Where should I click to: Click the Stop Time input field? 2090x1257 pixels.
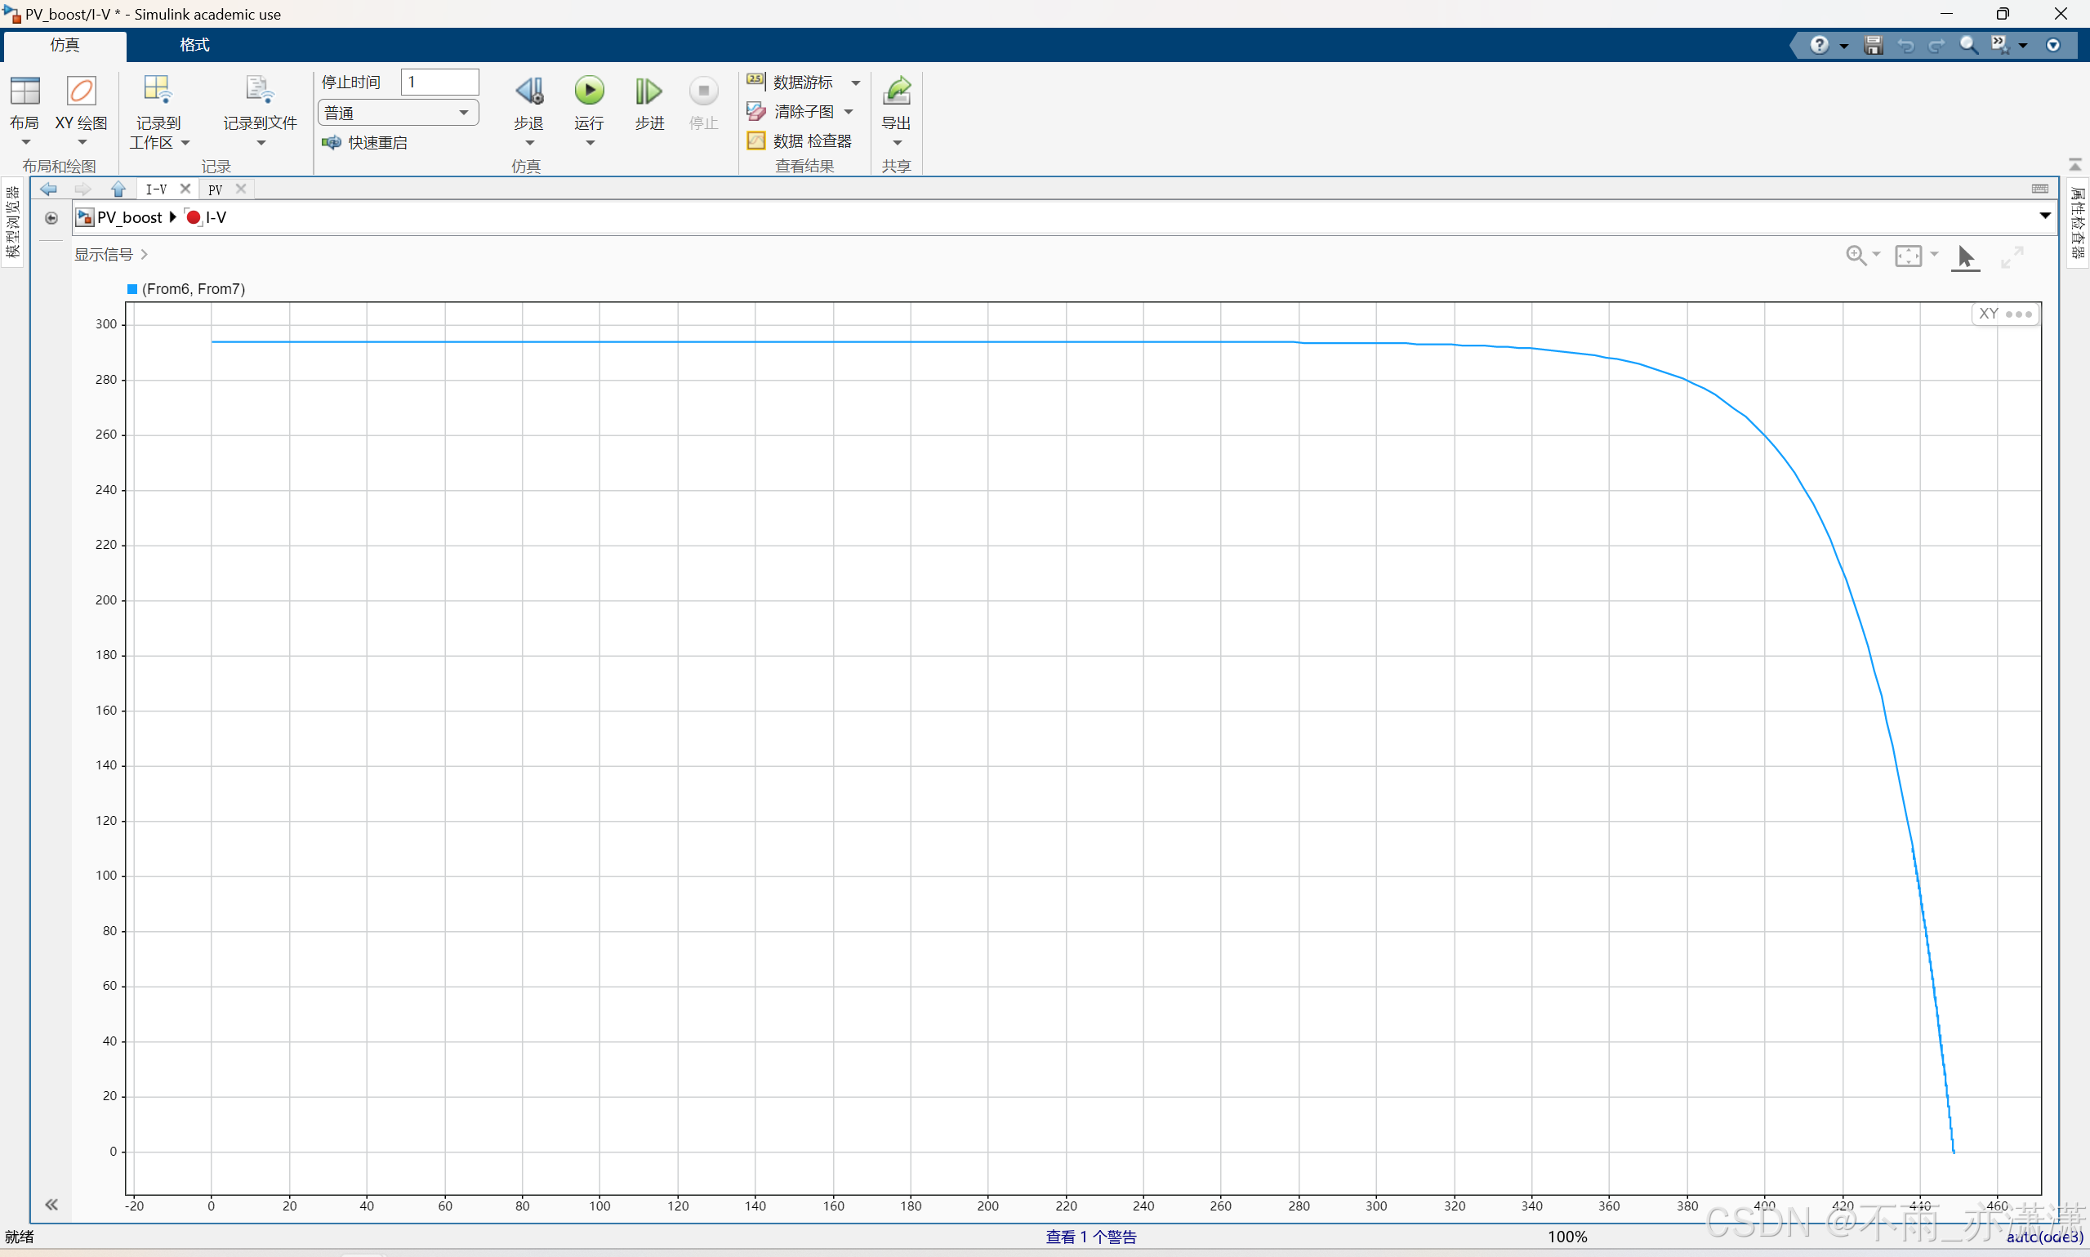[439, 82]
